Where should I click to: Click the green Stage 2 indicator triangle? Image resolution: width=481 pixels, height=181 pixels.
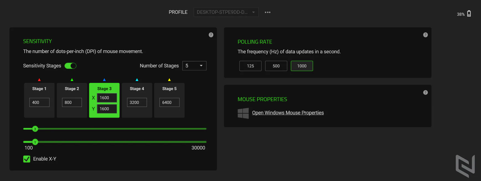point(72,80)
